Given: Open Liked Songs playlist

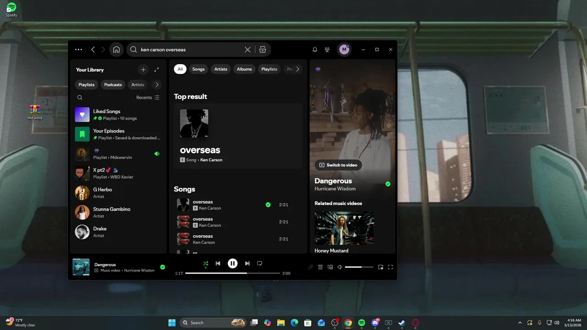Looking at the screenshot, I should coord(118,115).
